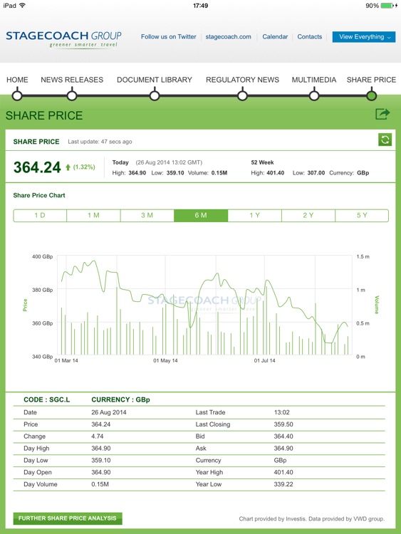Tap the Day Volume value 0.15M
401x534 pixels.
tap(100, 484)
